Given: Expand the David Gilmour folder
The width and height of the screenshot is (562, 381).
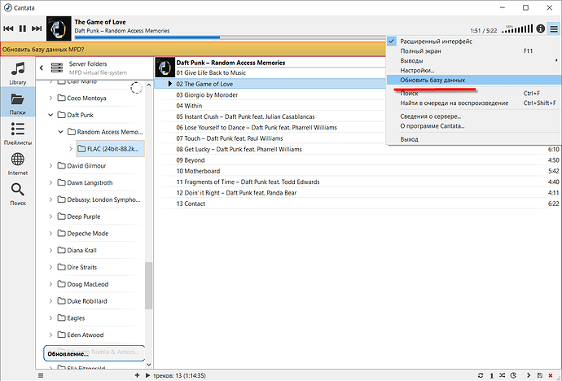Looking at the screenshot, I should pyautogui.click(x=50, y=165).
